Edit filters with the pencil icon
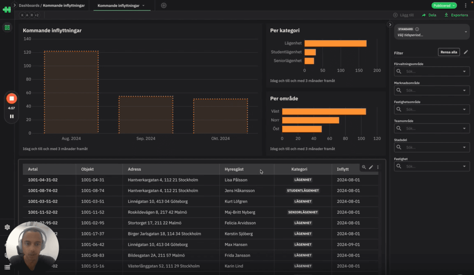This screenshot has height=275, width=474. pos(466,52)
